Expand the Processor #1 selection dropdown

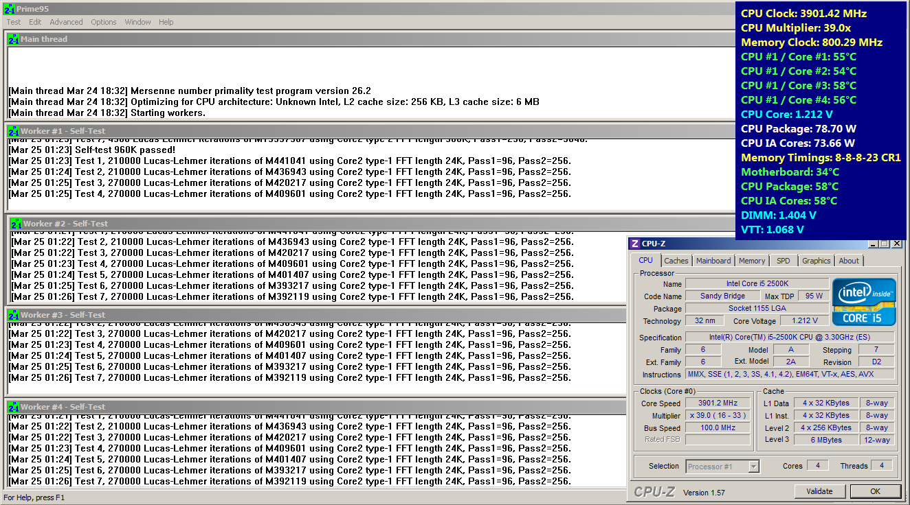[x=754, y=467]
